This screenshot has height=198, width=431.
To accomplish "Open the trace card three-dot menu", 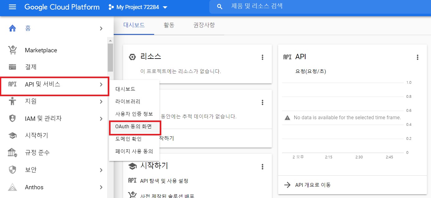I will click(x=263, y=102).
